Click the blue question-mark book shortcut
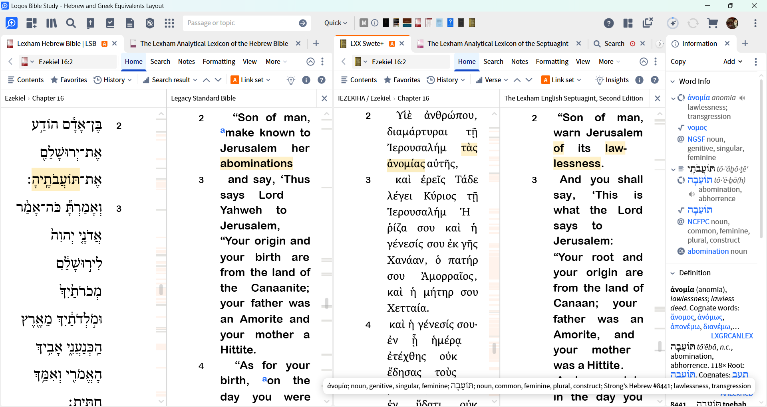The height and width of the screenshot is (407, 767). click(x=450, y=23)
